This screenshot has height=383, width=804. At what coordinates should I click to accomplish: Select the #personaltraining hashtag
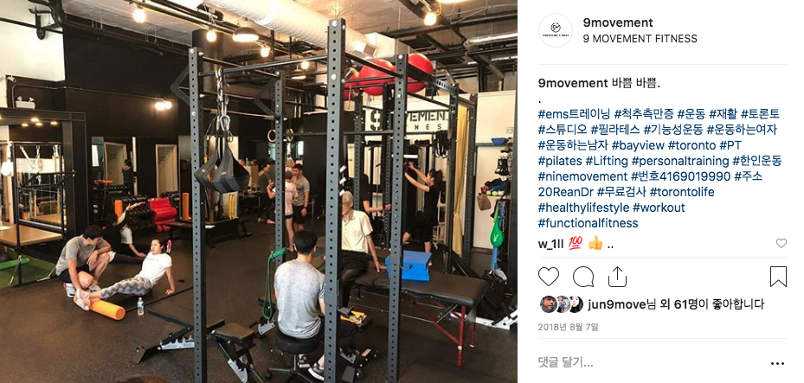[680, 161]
